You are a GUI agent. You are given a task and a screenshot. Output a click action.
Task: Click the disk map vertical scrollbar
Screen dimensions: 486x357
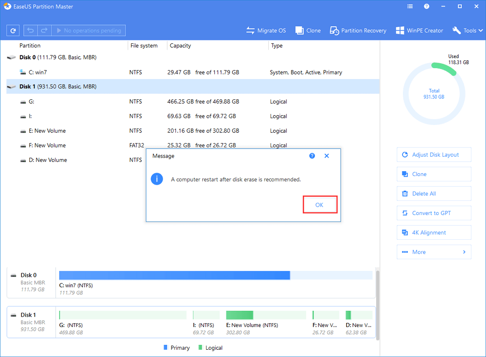(x=378, y=305)
